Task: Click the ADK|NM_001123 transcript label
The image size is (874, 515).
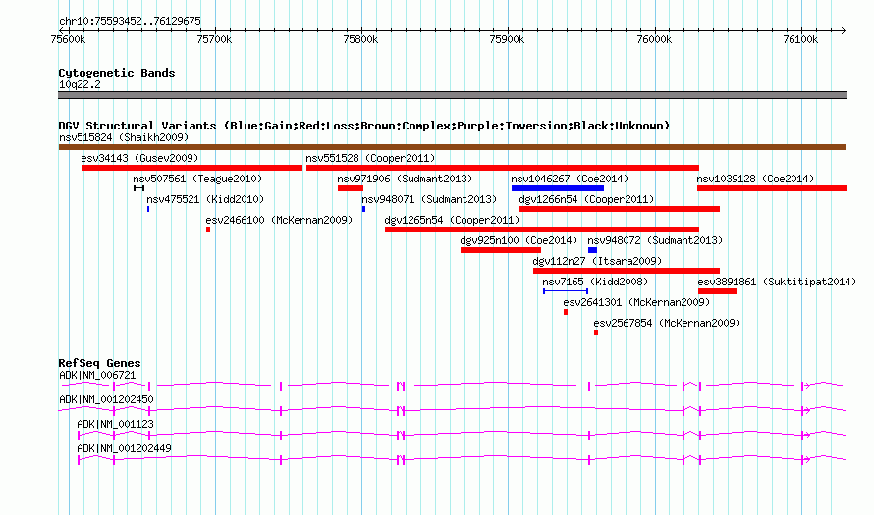Action: pos(115,424)
